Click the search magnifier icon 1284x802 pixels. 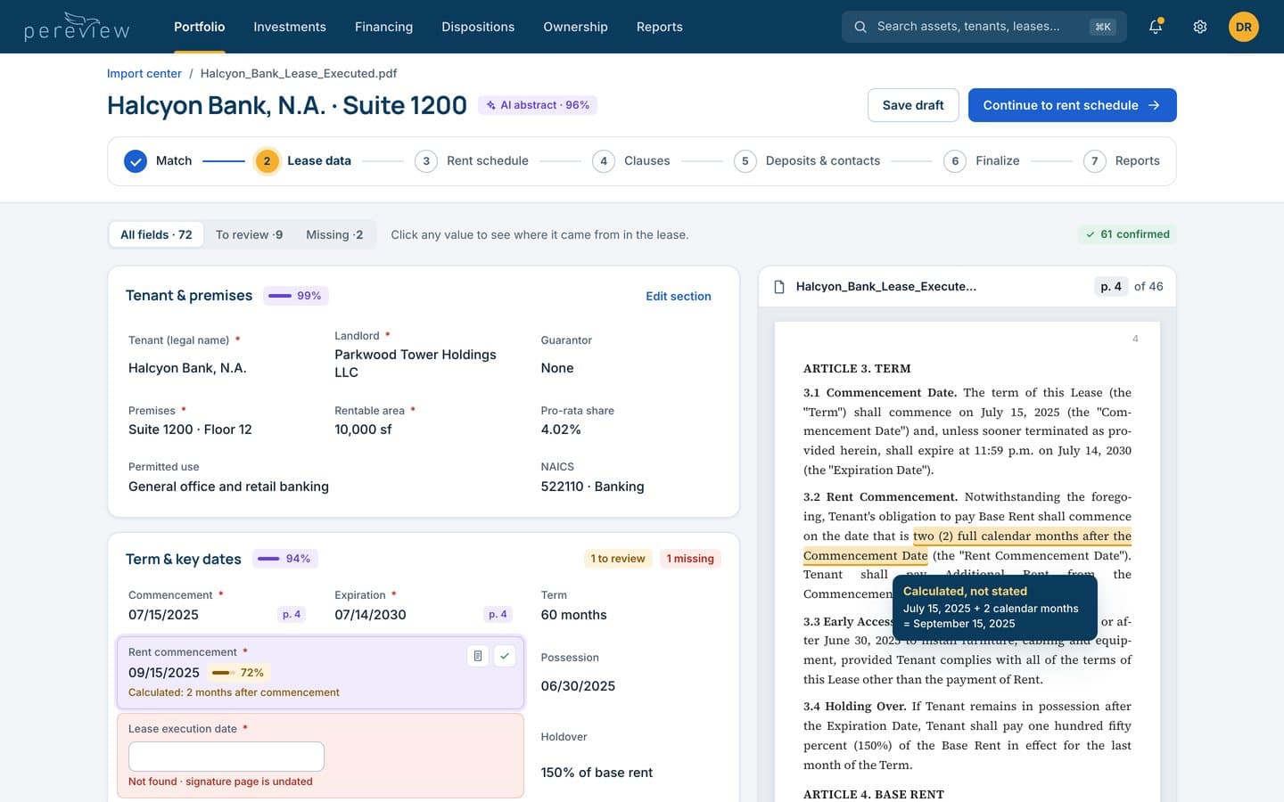(x=860, y=27)
